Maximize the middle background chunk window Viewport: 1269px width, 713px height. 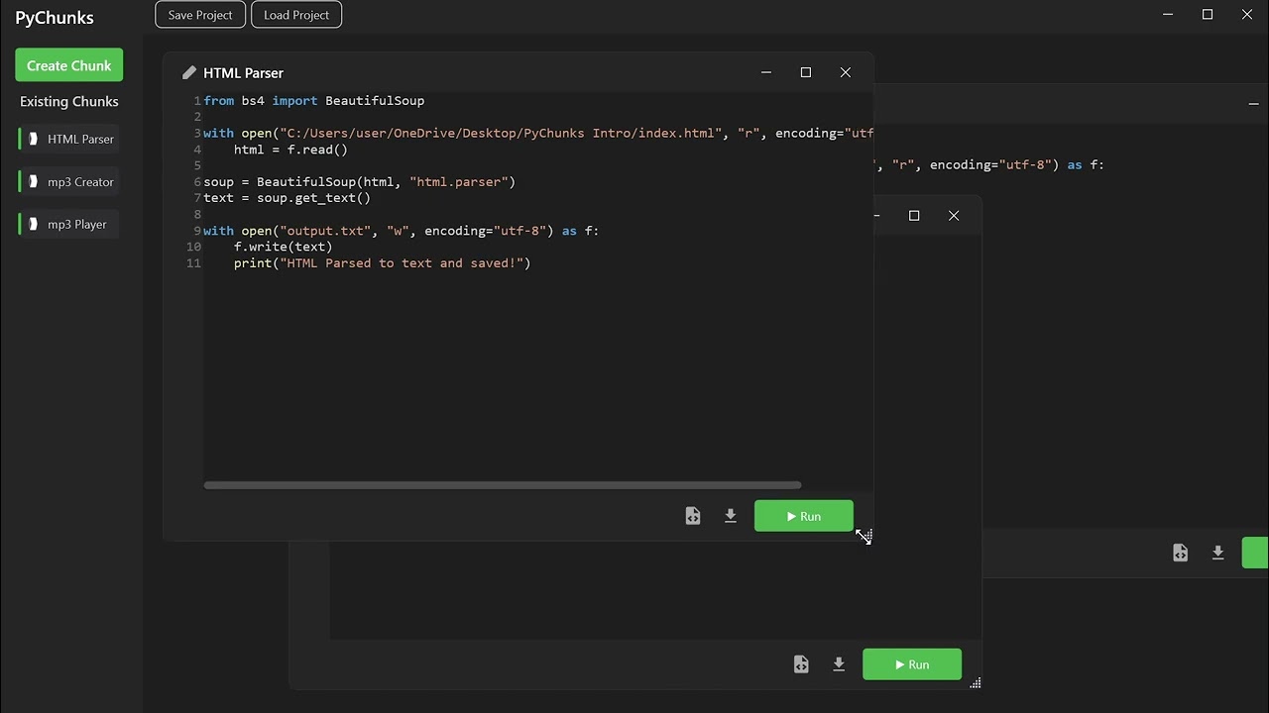tap(914, 215)
